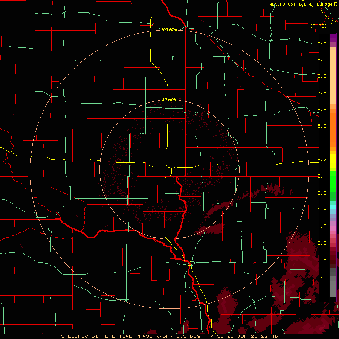Image resolution: width=339 pixels, height=339 pixels.
Task: Click the 6.6 scale value
Action: (322, 109)
